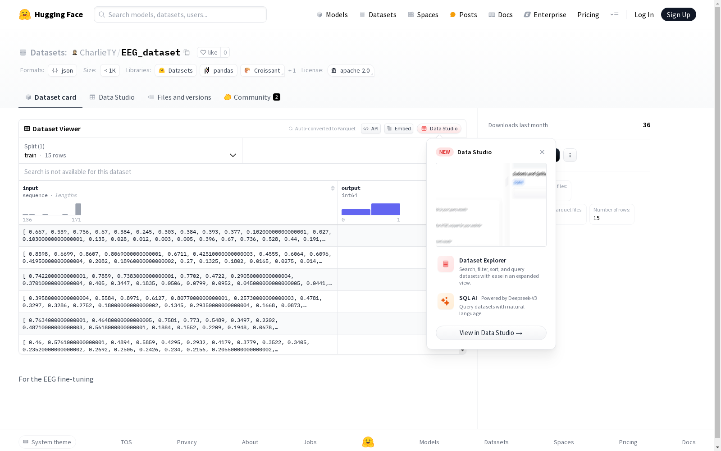Open Files and versions tab
721x451 pixels.
coord(179,97)
